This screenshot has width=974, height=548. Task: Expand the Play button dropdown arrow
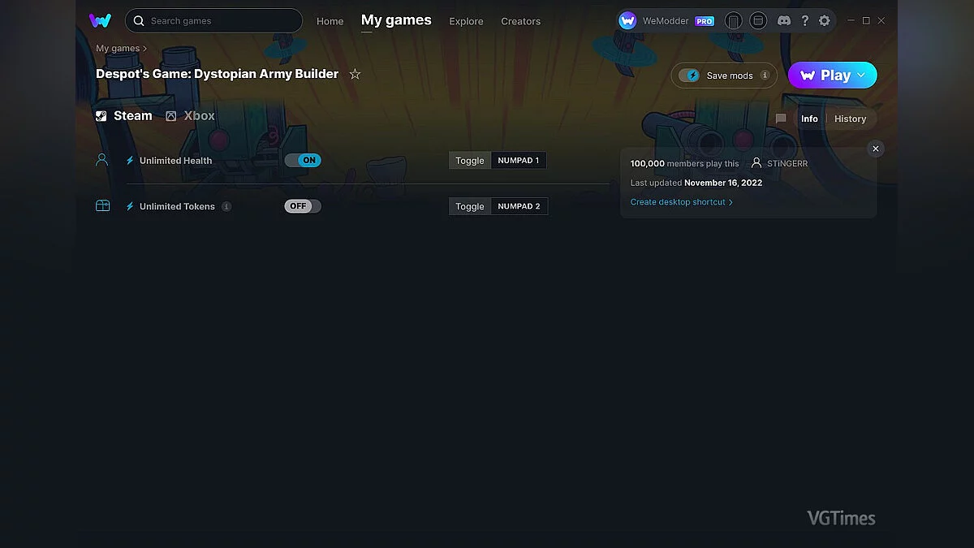pos(861,75)
